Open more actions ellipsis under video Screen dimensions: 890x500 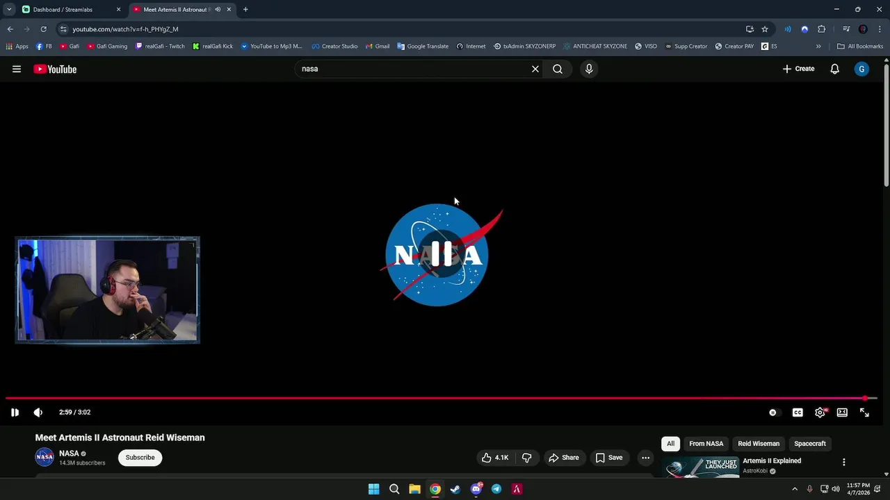[x=645, y=458]
